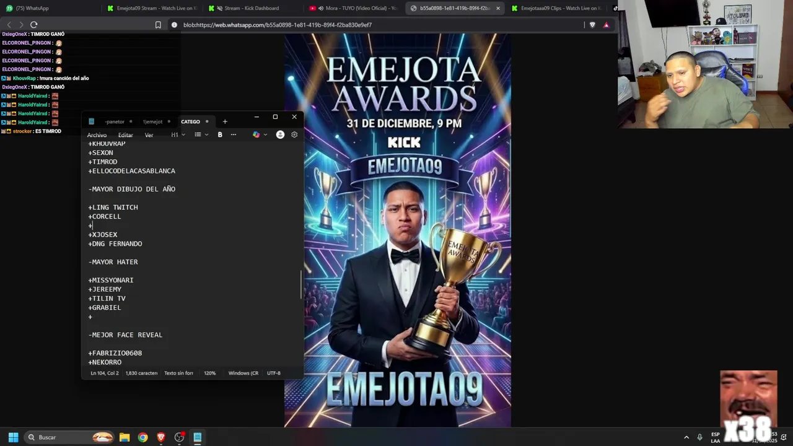
Task: Click the line '+ELLOCODELACASABLANCA'
Action: click(x=132, y=171)
